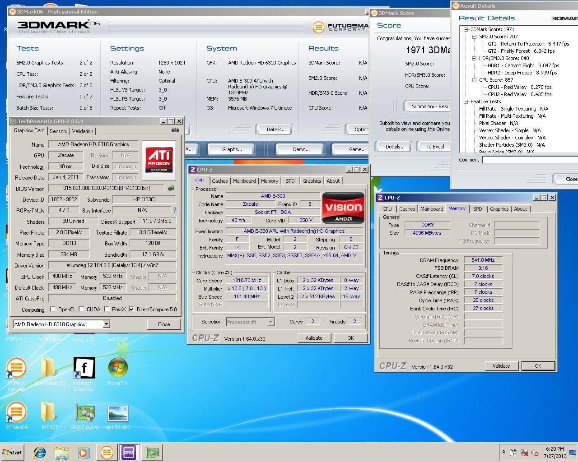
Task: Open Graphics tab in CPU-Z memory window
Action: pyautogui.click(x=499, y=209)
